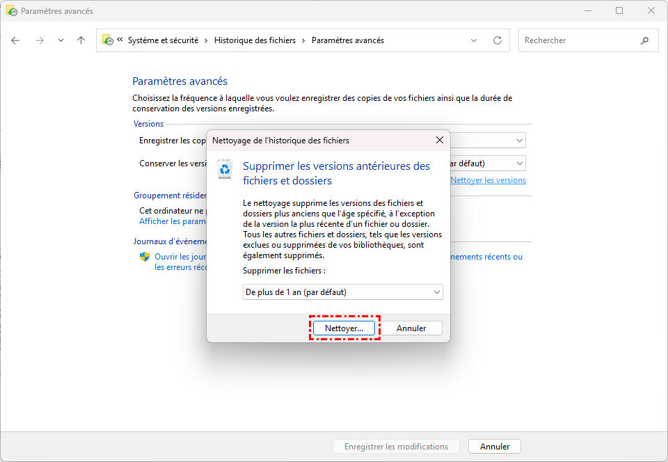Click the recycle bin icon in cleanup dialog
Viewport: 668px width, 462px height.
point(225,169)
